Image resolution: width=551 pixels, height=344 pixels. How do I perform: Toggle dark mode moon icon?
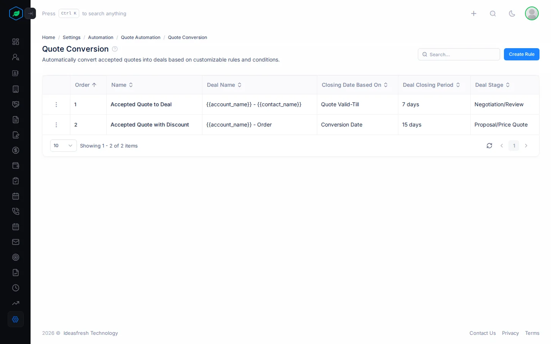(x=512, y=13)
